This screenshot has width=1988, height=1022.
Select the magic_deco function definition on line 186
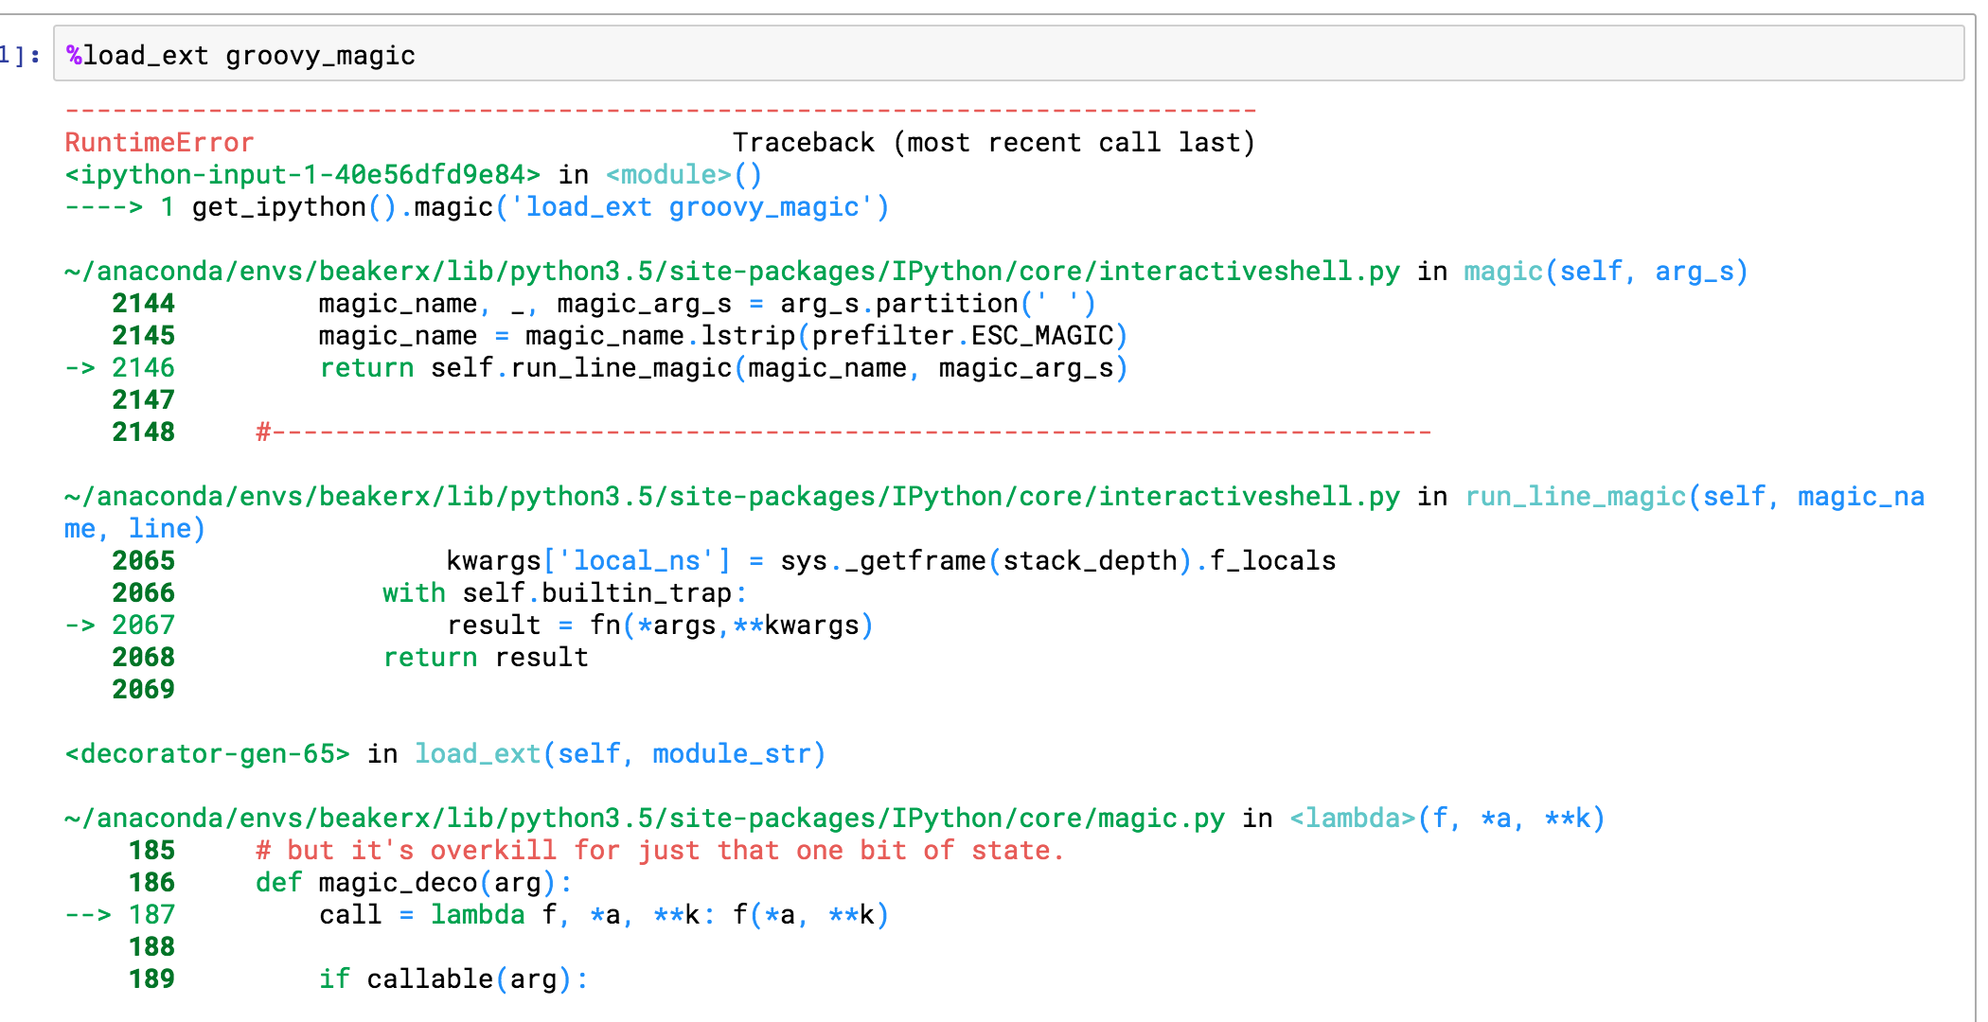[x=412, y=882]
